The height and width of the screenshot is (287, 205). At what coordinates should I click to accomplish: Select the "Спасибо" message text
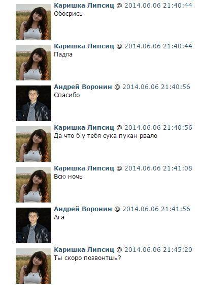pos(67,95)
